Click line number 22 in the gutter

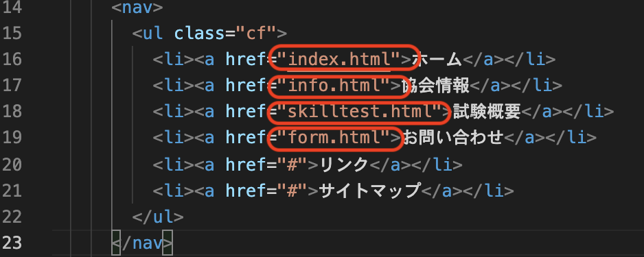click(x=11, y=217)
